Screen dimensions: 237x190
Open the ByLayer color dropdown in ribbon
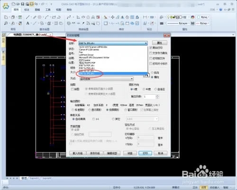click(x=203, y=17)
